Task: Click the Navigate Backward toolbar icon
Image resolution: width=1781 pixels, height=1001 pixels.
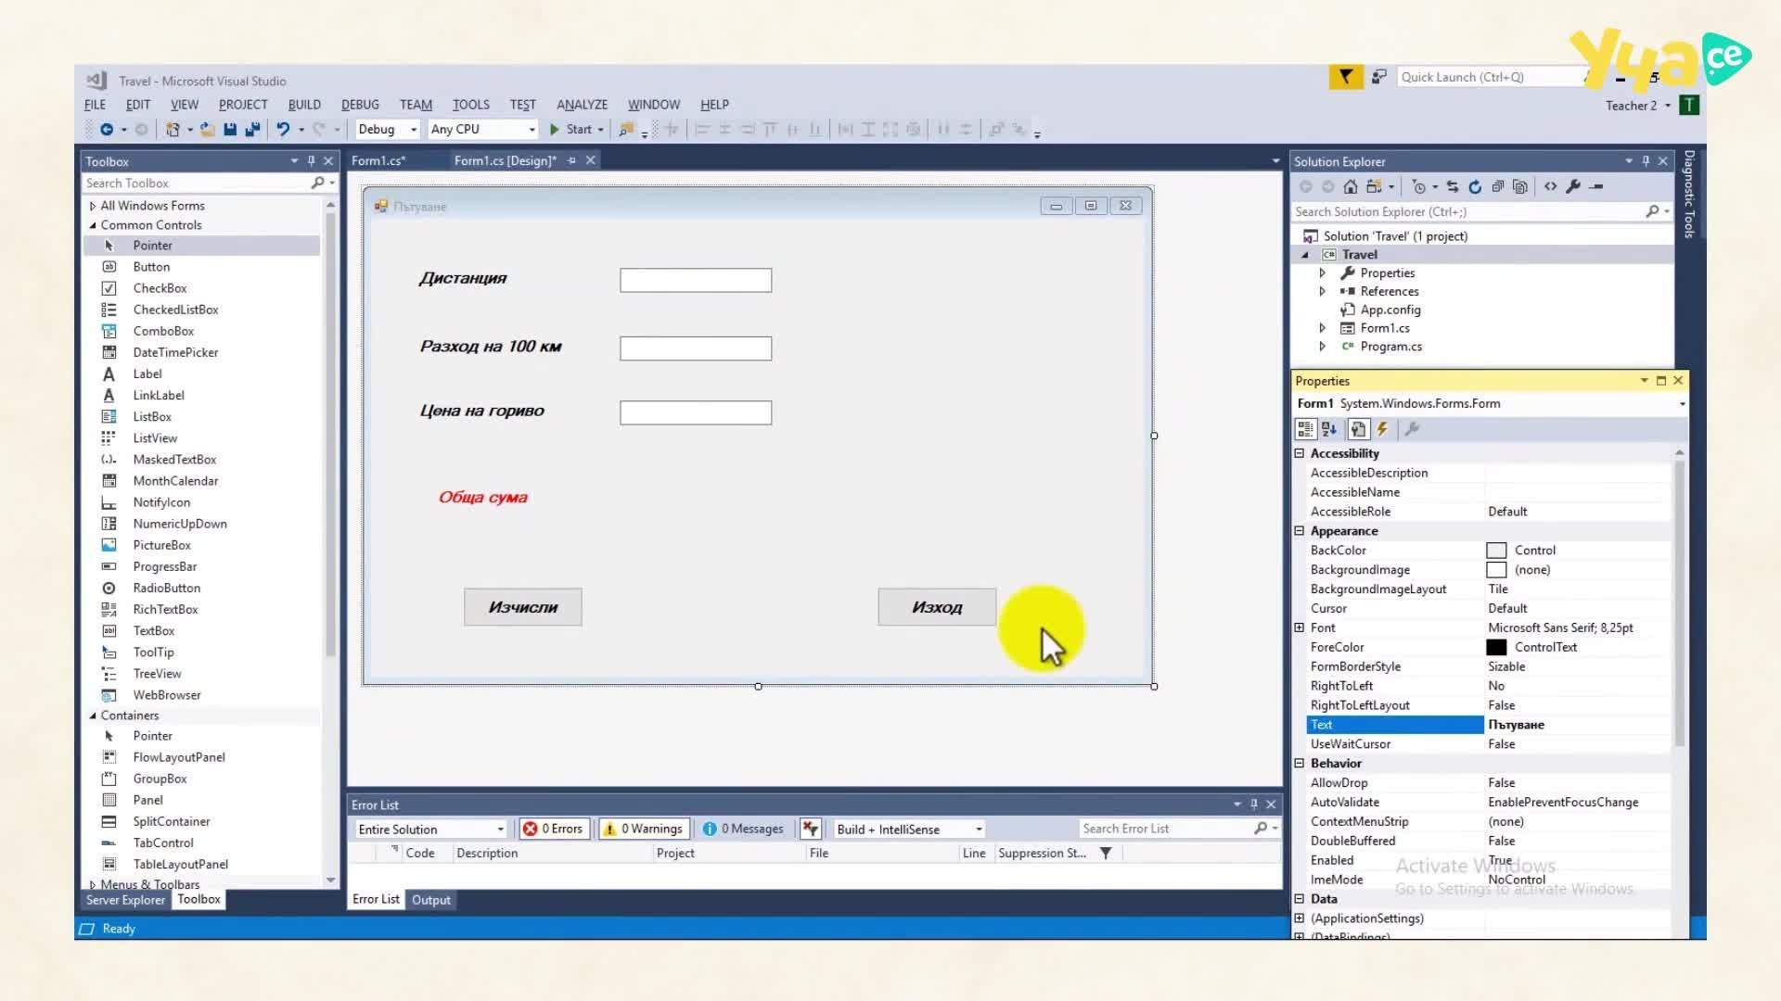Action: [107, 130]
